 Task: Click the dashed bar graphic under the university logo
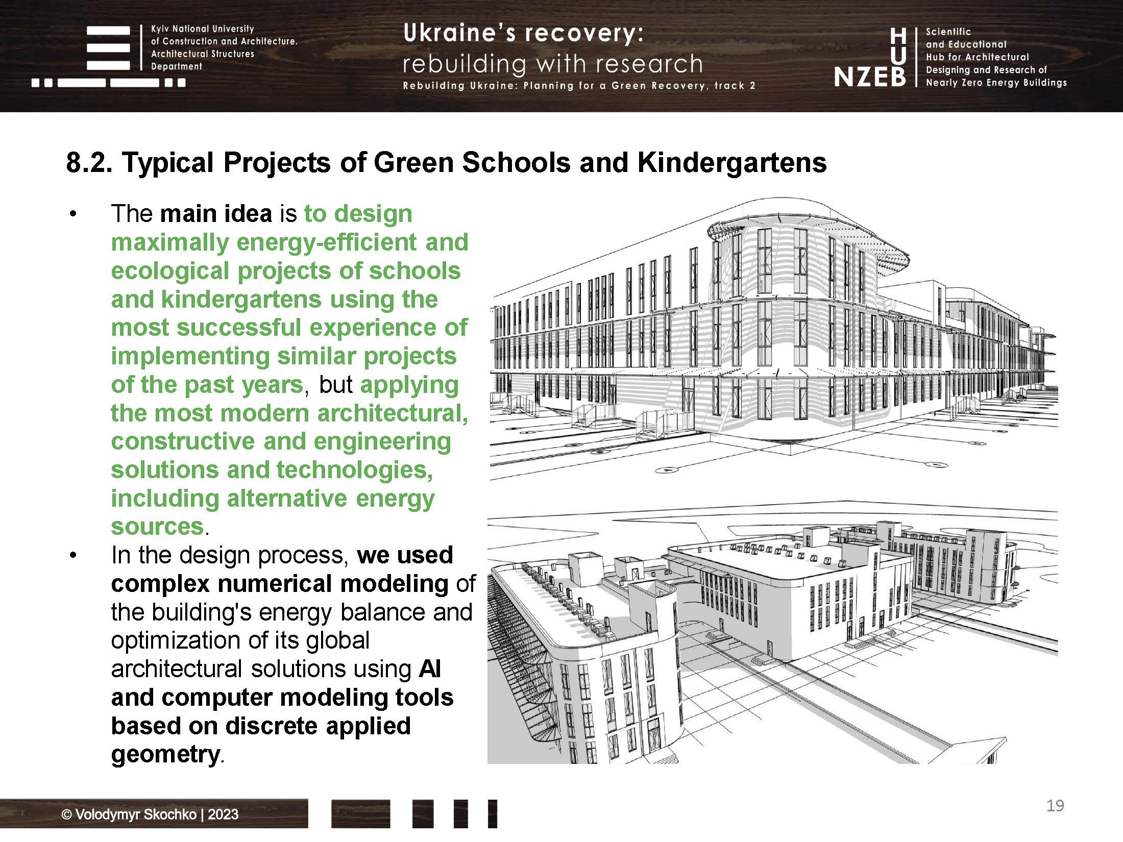point(108,83)
